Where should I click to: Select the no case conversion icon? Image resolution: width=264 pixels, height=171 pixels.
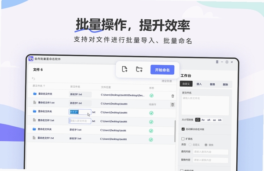click(x=198, y=120)
